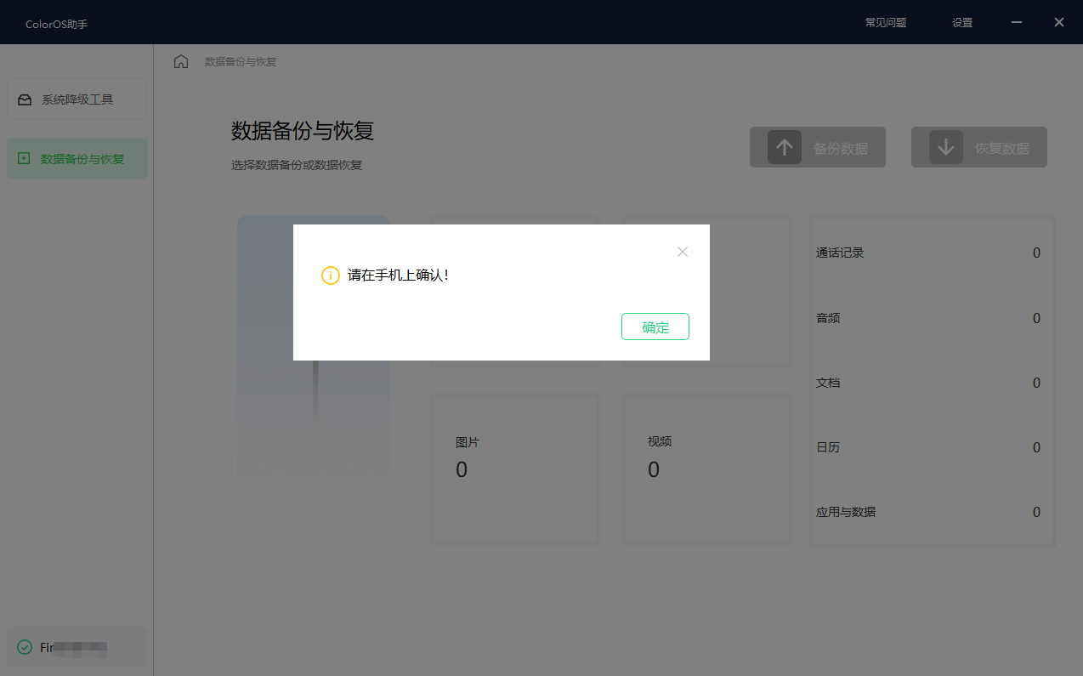
Task: Select the 数据备份与恢复 sidebar entry
Action: click(x=77, y=158)
